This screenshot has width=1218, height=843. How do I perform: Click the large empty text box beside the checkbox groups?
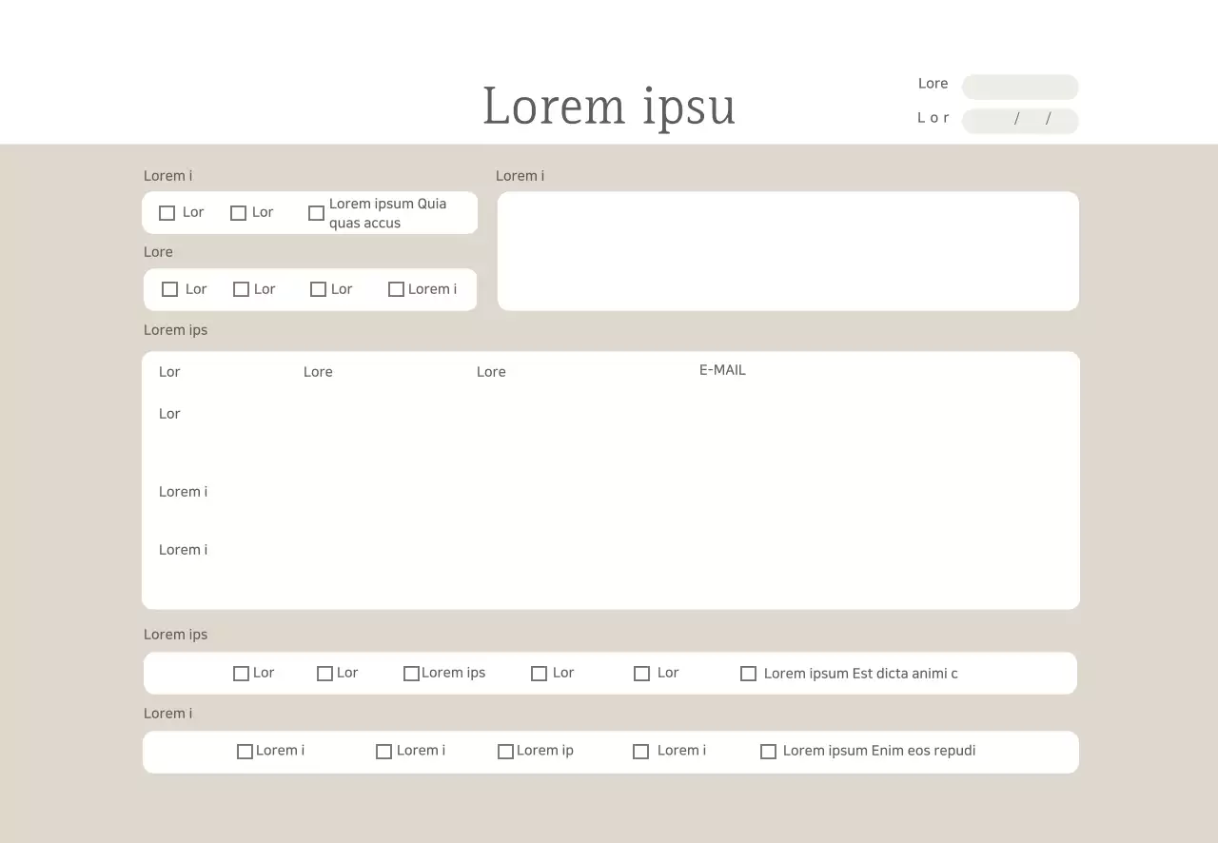pyautogui.click(x=788, y=251)
